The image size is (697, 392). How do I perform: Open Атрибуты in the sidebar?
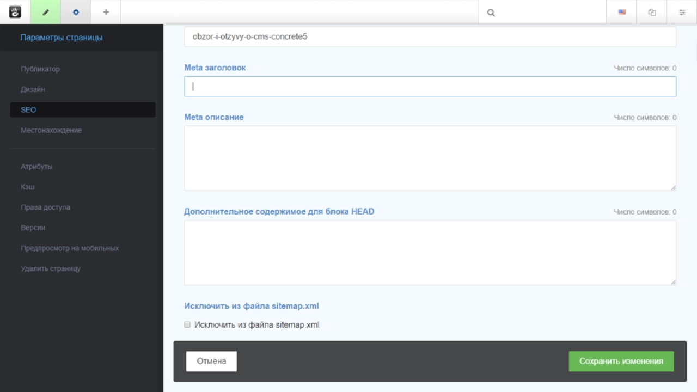click(36, 167)
